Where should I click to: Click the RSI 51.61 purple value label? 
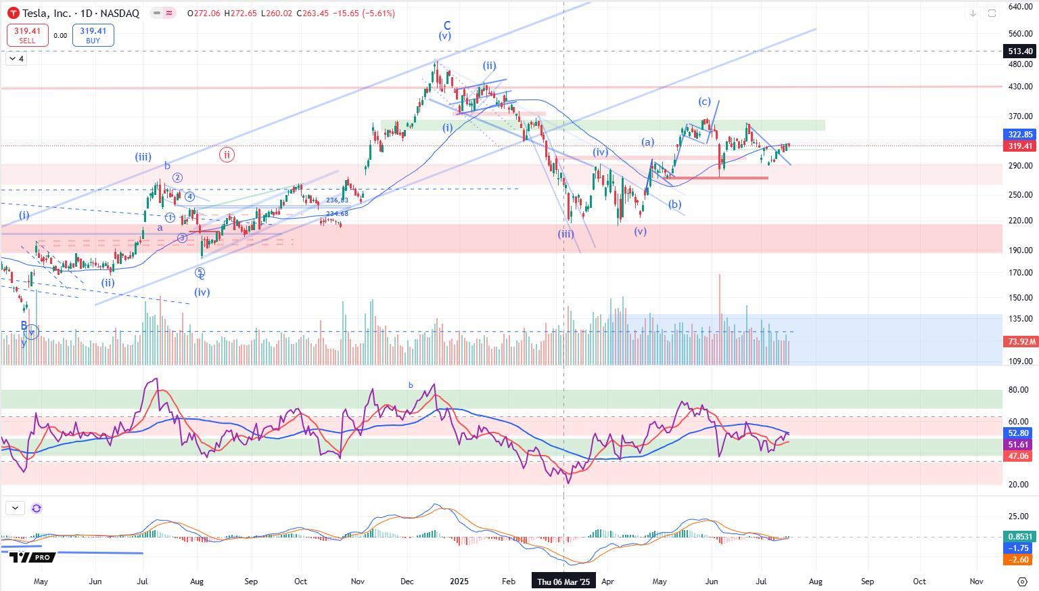coord(1019,445)
